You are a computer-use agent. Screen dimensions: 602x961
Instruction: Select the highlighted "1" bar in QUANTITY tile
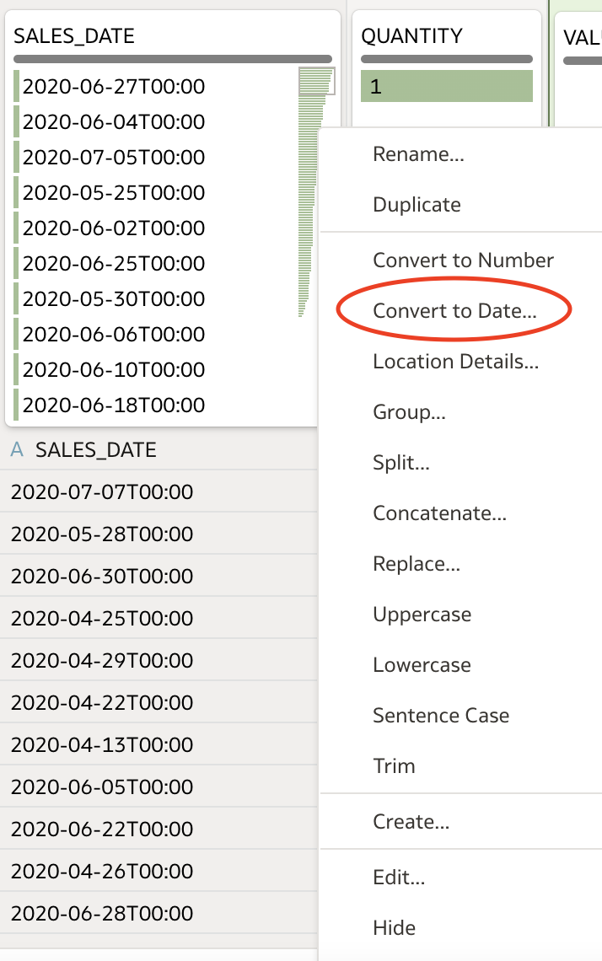[446, 86]
